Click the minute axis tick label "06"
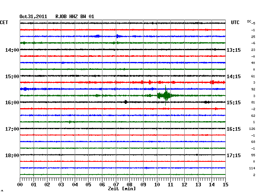This screenshot has height=195, width=257. [102, 184]
